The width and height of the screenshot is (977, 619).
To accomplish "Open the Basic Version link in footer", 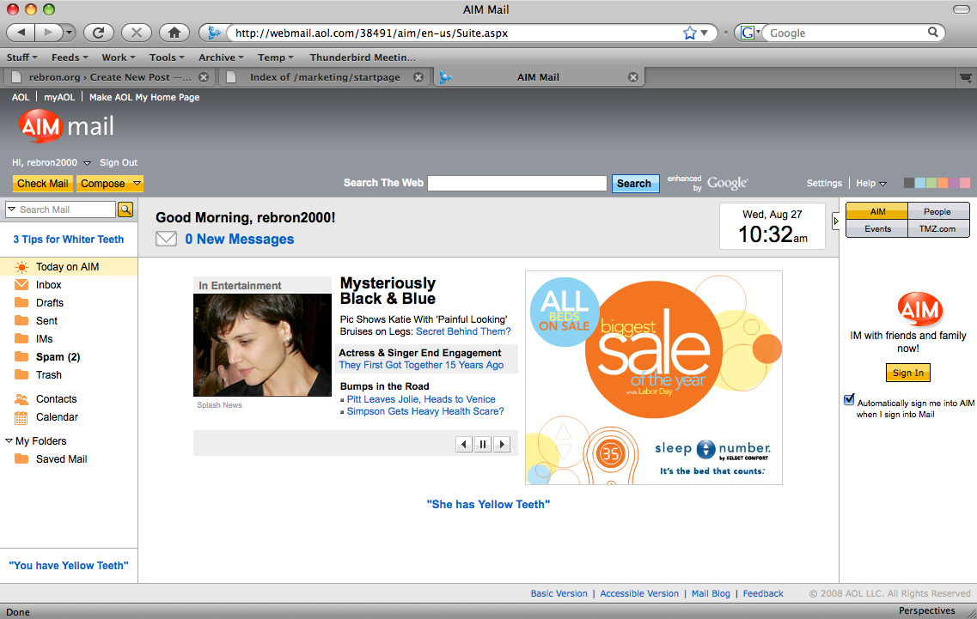I will 559,593.
